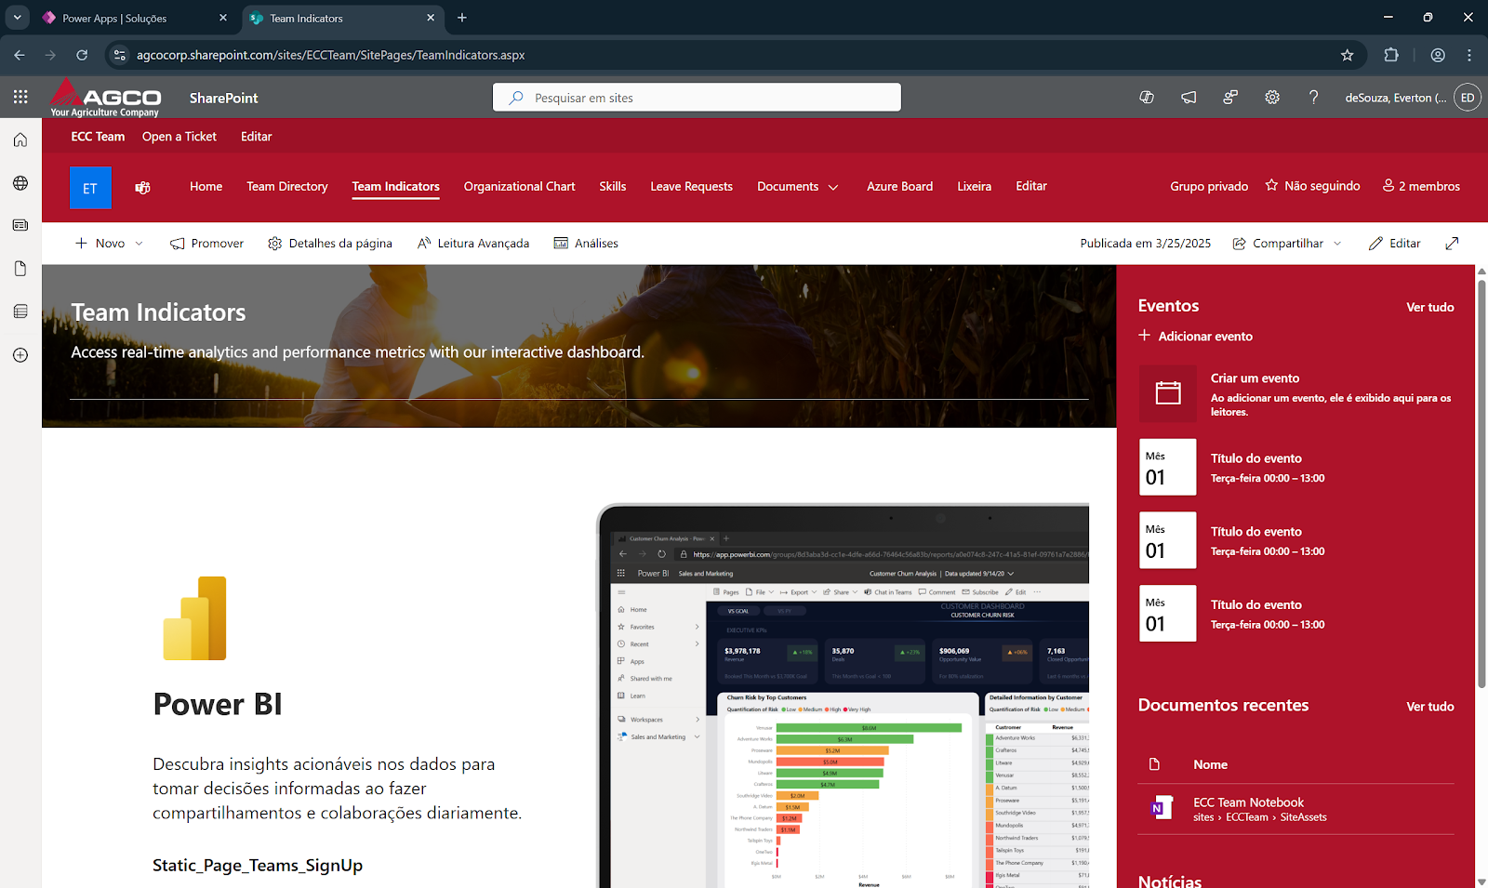
Task: Open Análises page analytics
Action: (x=586, y=244)
